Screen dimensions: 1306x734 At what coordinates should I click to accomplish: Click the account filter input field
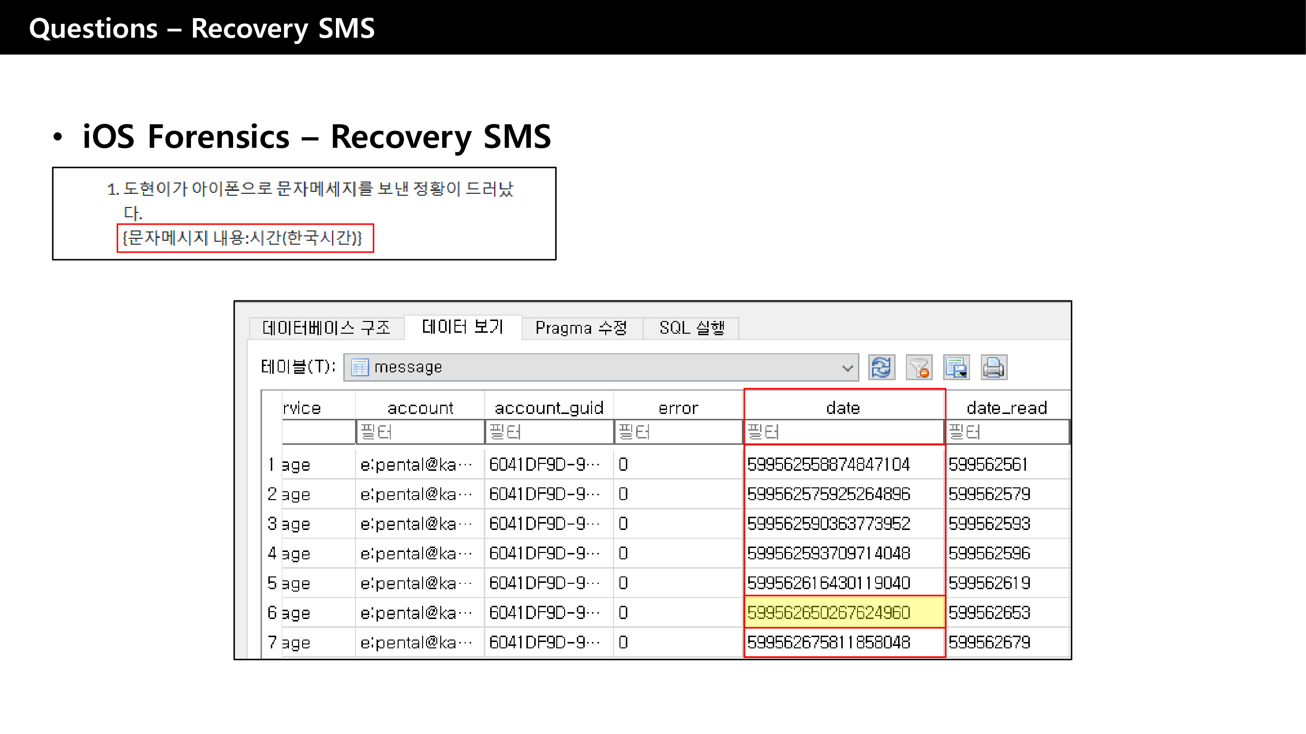coord(420,432)
